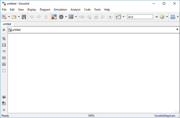Open the Edit menu
This screenshot has width=180, height=118.
coord(12,10)
